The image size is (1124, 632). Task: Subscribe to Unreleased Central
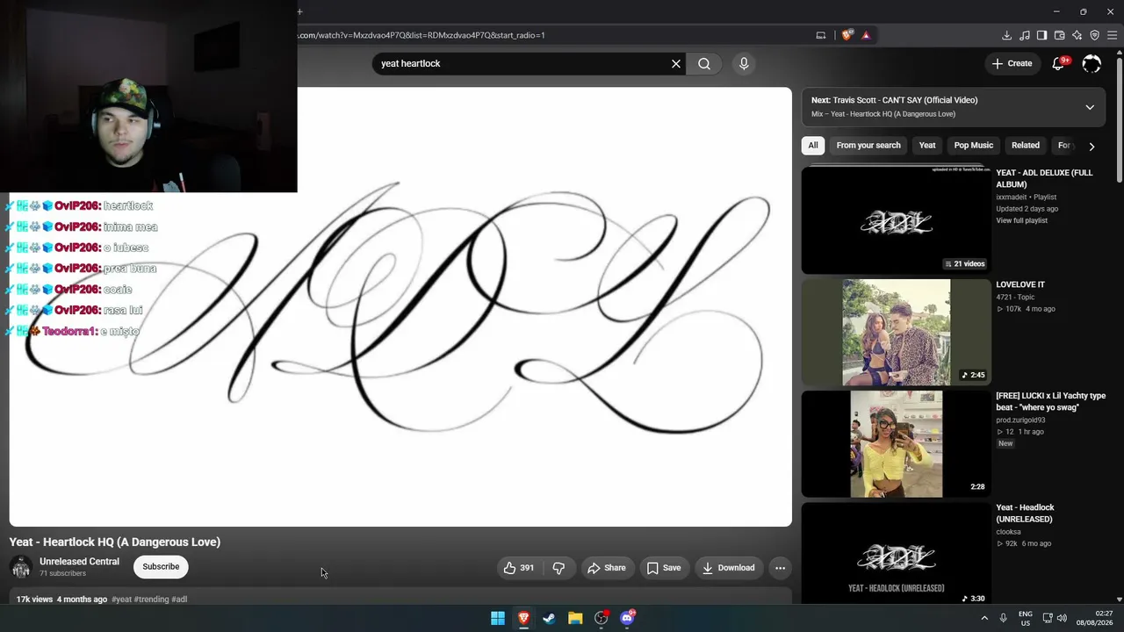tap(161, 567)
